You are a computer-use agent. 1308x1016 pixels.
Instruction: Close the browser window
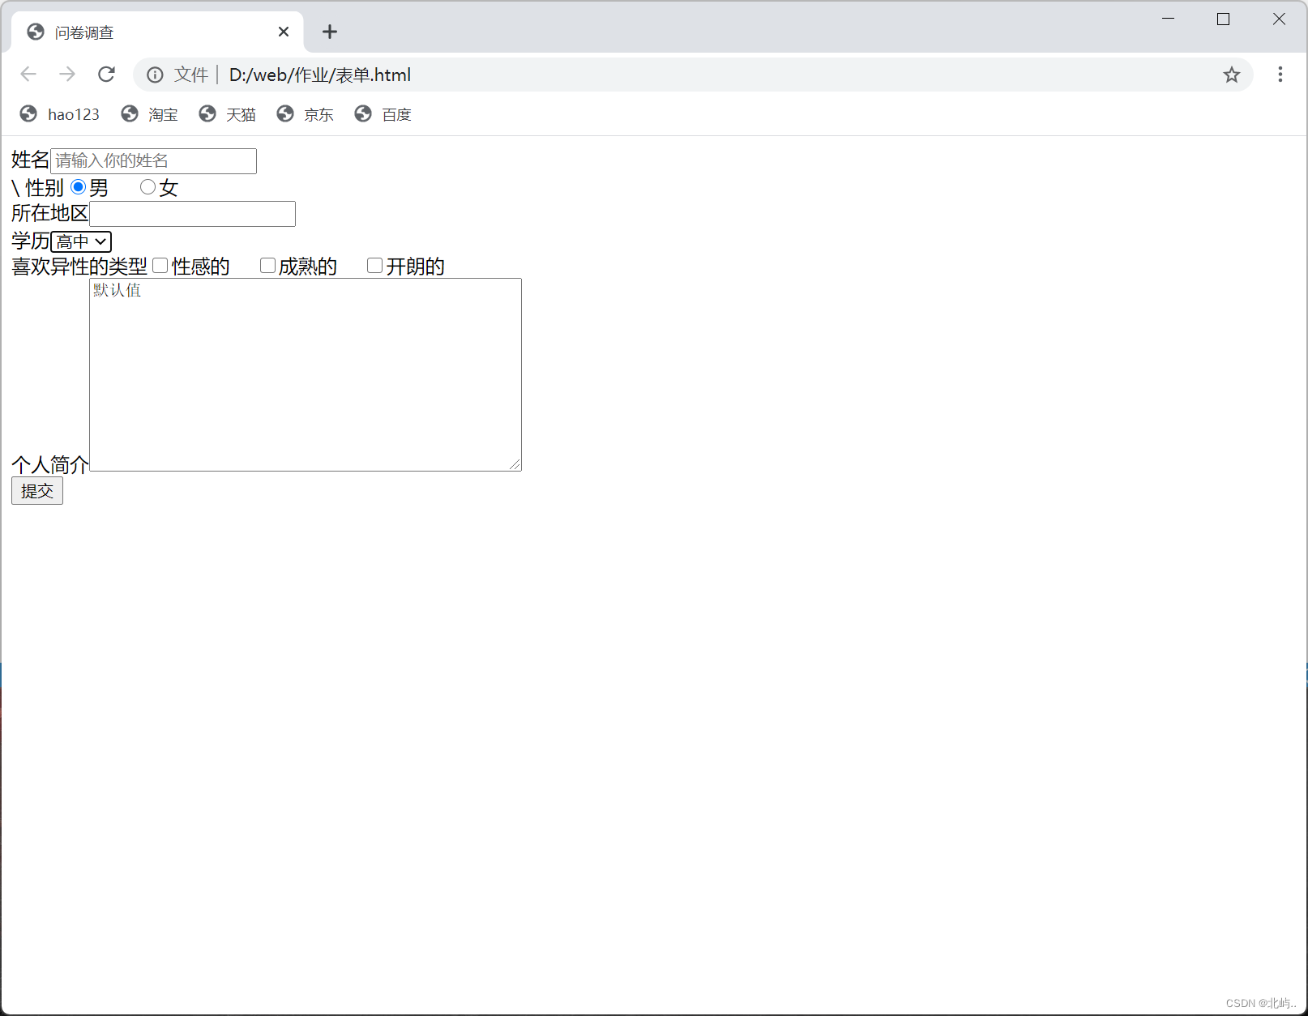click(1279, 19)
